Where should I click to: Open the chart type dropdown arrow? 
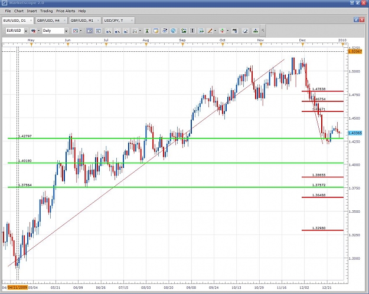(81, 31)
